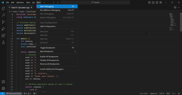Open the Testing flask icon
The width and height of the screenshot is (182, 95).
[x=3, y=42]
